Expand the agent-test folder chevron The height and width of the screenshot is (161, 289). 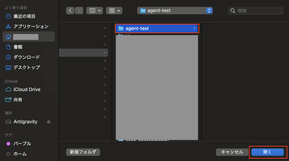point(194,29)
